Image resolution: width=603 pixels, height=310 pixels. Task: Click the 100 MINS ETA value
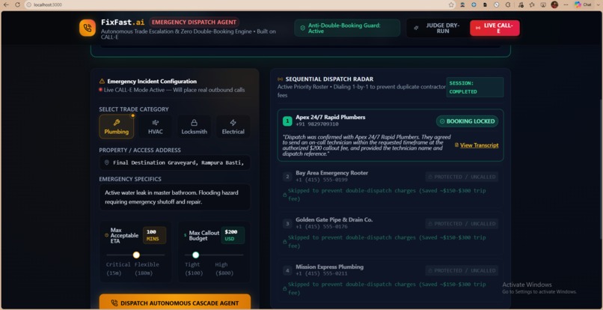pos(154,235)
